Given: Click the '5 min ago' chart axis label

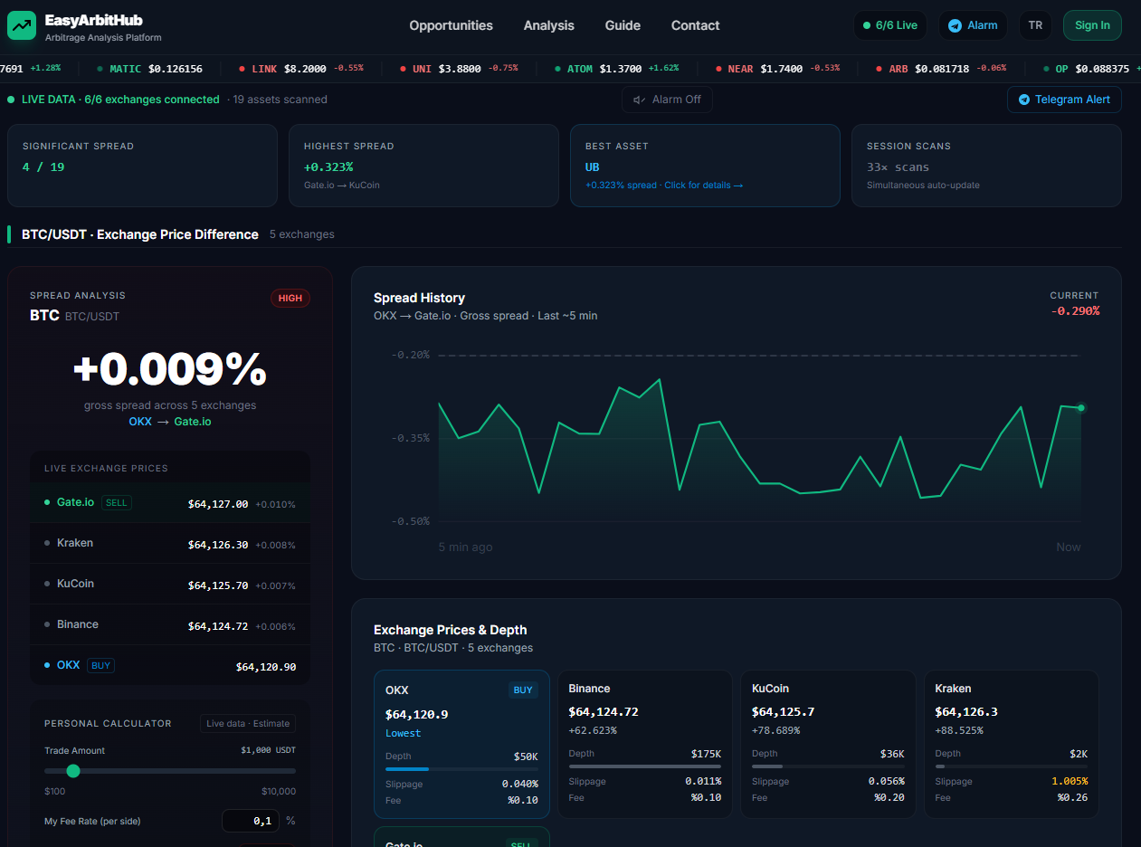Looking at the screenshot, I should pyautogui.click(x=465, y=547).
